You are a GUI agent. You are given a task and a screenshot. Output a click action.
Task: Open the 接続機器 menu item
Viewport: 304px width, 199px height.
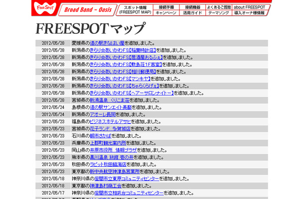192,7
